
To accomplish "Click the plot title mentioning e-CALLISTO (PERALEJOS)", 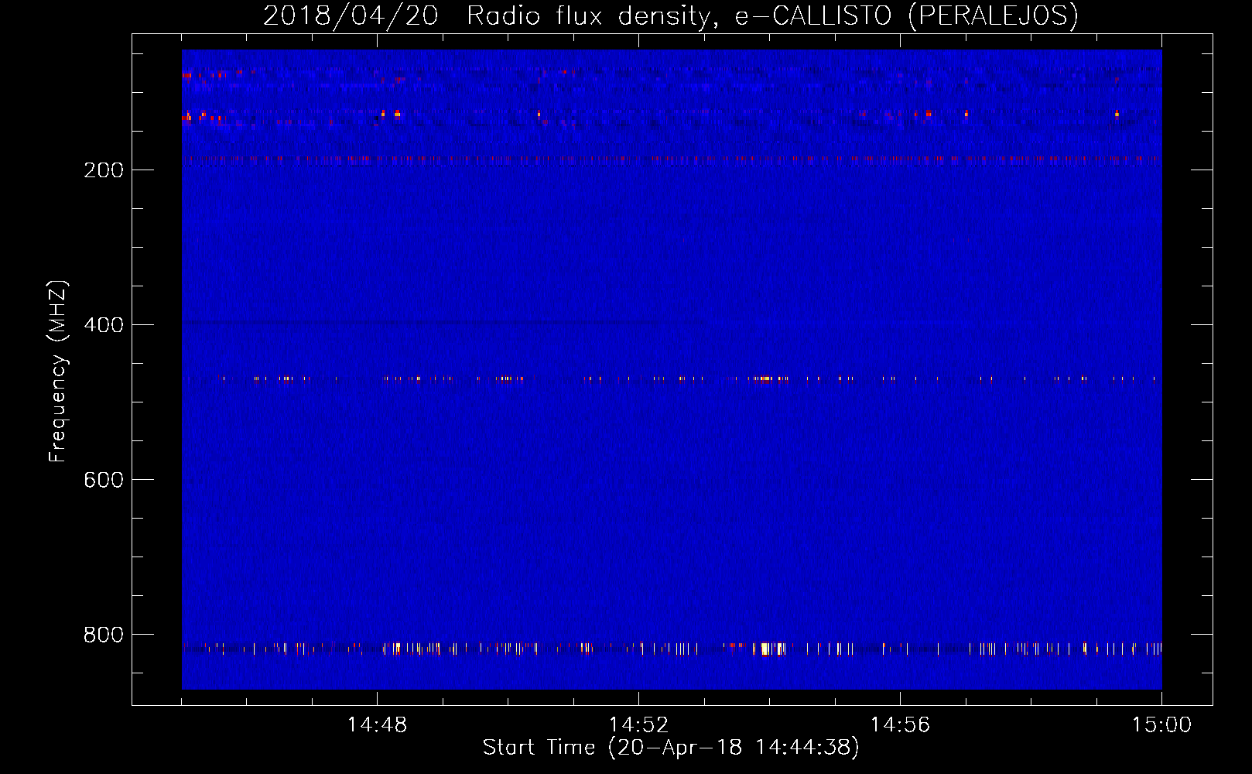I will [671, 15].
